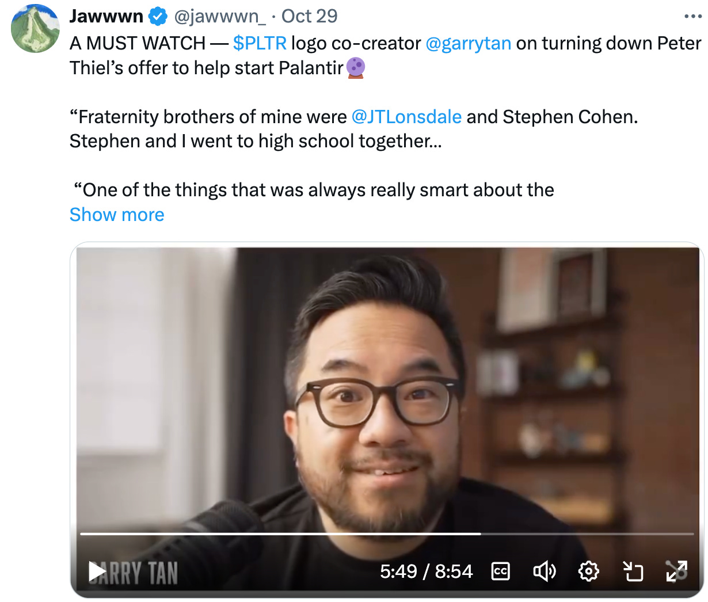The image size is (708, 602).
Task: Expand tweet text with Show more
Action: 117,215
